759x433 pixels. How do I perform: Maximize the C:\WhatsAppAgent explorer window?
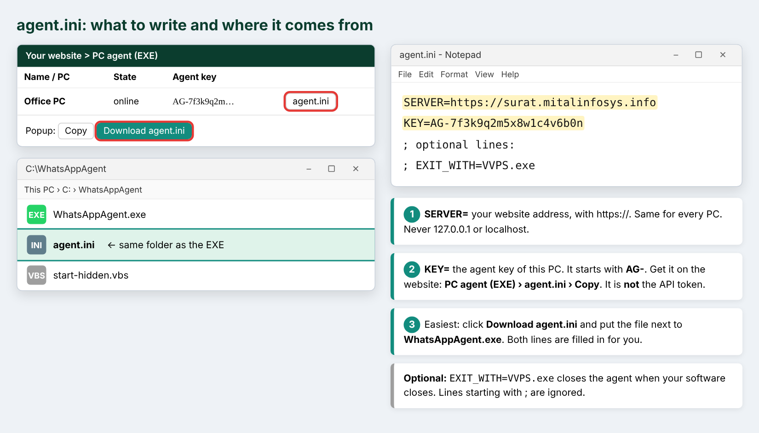click(x=331, y=169)
